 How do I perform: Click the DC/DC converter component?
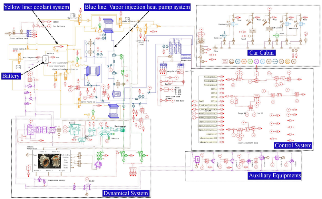point(87,187)
